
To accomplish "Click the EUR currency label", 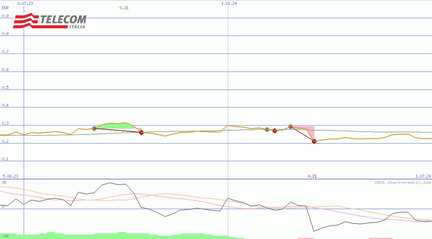I will (x=5, y=8).
